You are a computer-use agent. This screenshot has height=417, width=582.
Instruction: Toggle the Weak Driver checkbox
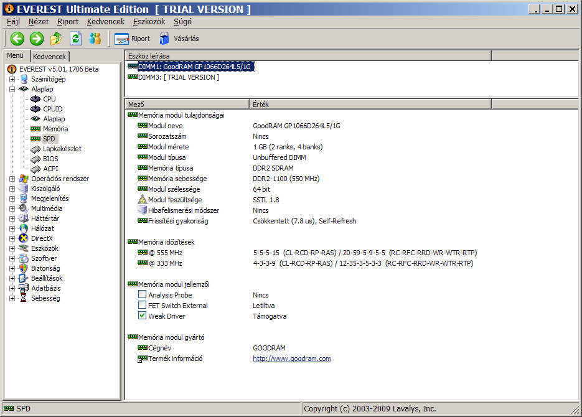click(x=142, y=316)
